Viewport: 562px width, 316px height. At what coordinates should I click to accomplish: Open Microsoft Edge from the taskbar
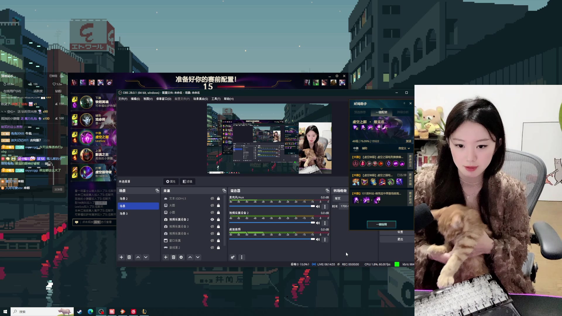click(90, 312)
